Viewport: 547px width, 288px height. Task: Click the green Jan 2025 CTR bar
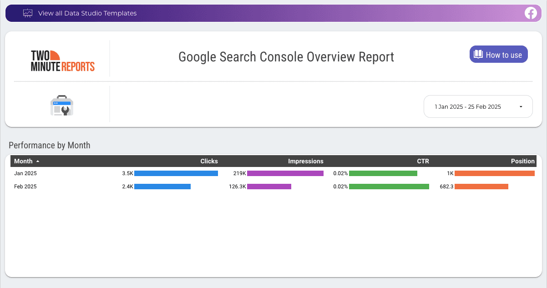[383, 173]
